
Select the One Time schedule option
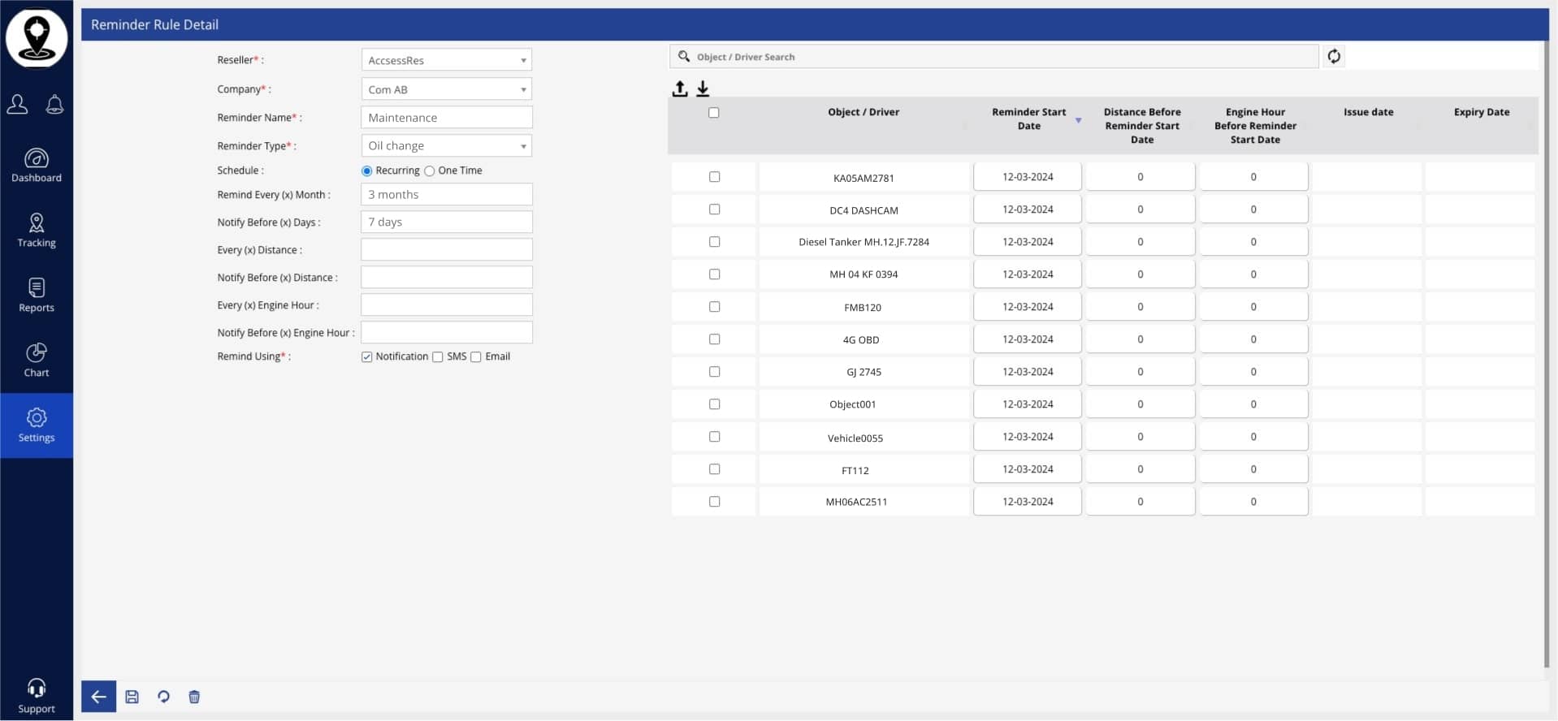430,171
